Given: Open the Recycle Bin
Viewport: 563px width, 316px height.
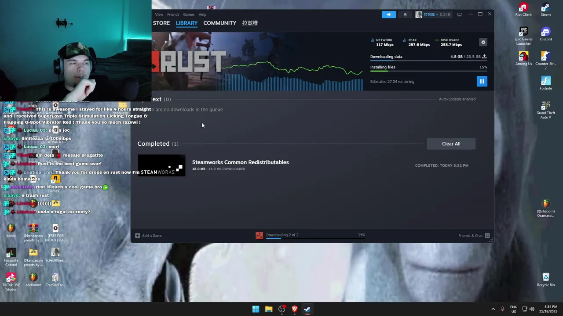Looking at the screenshot, I should (546, 280).
